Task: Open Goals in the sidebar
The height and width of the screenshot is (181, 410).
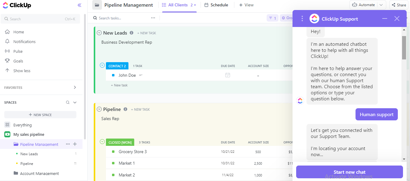Action: [x=18, y=61]
